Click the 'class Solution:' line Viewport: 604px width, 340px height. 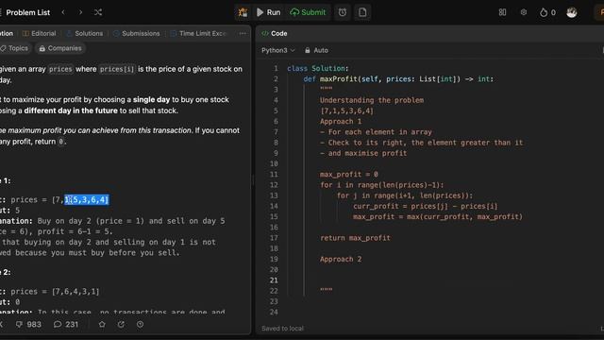(x=317, y=68)
